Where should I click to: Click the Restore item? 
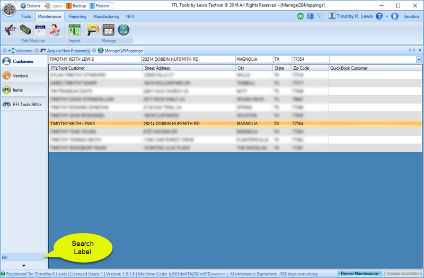click(x=99, y=6)
